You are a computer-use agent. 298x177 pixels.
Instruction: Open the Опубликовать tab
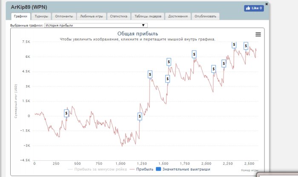205,16
